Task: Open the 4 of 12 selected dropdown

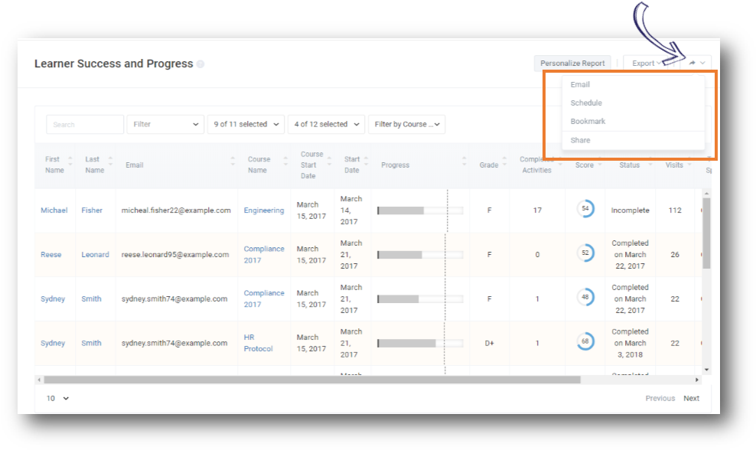Action: (327, 125)
